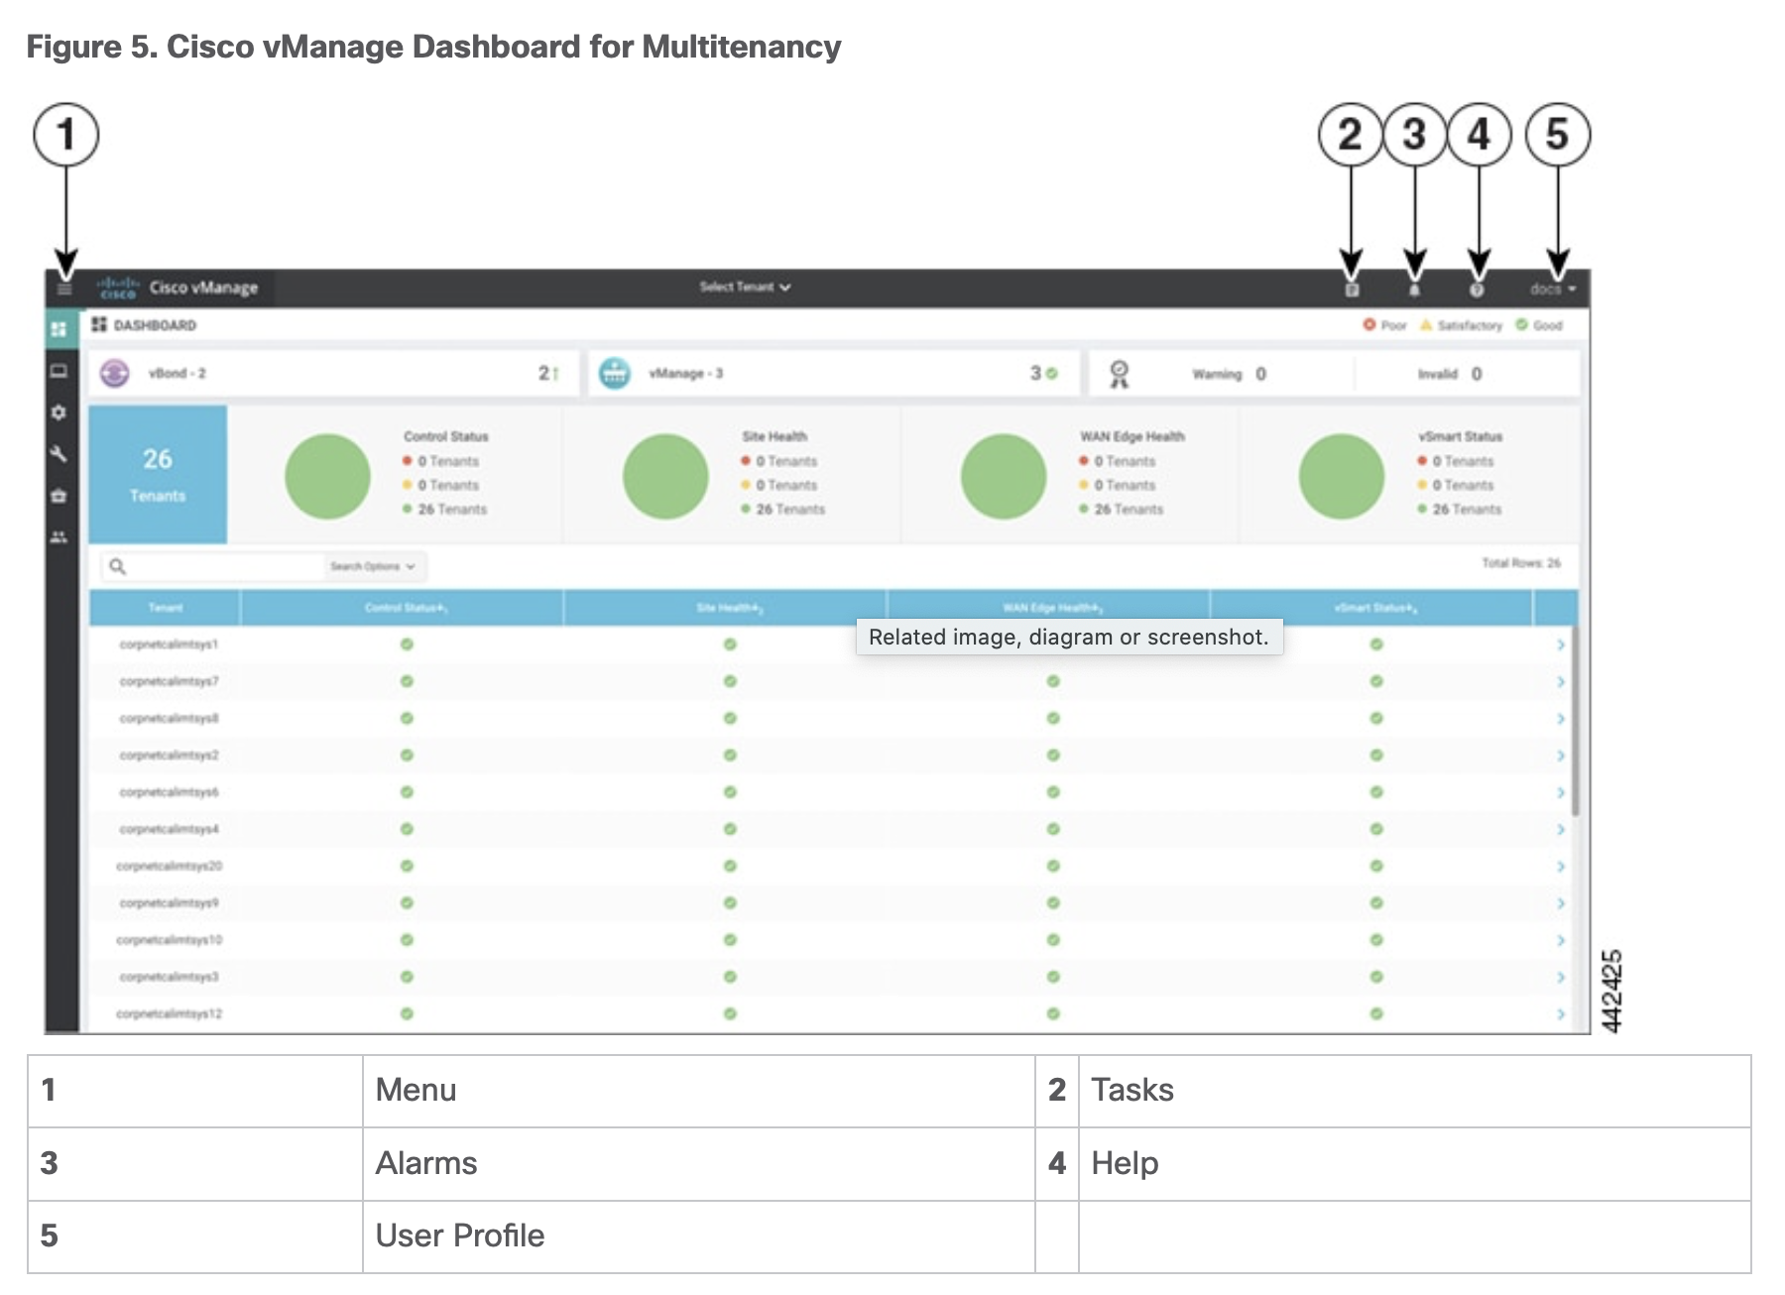Screen dimensions: 1785x1295
Task: Click the Alarms bell icon
Action: 1414,290
